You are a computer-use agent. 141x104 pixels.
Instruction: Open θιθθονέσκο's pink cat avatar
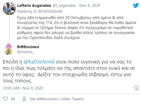tap(9, 49)
